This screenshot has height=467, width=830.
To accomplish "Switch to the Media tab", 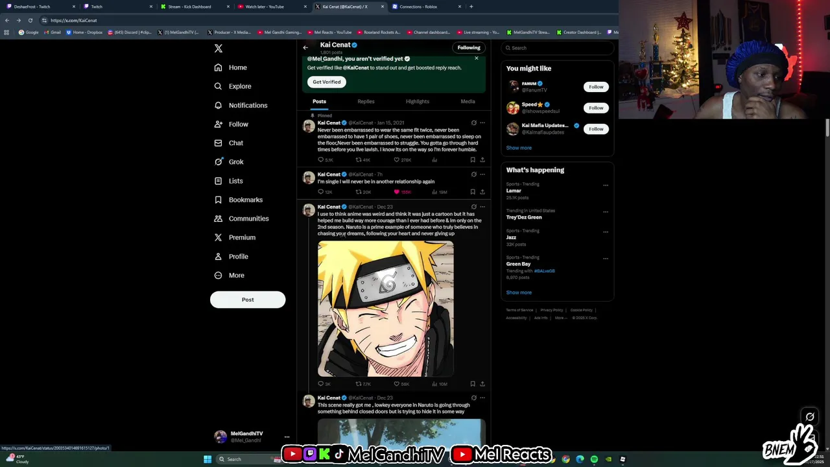I will click(468, 101).
